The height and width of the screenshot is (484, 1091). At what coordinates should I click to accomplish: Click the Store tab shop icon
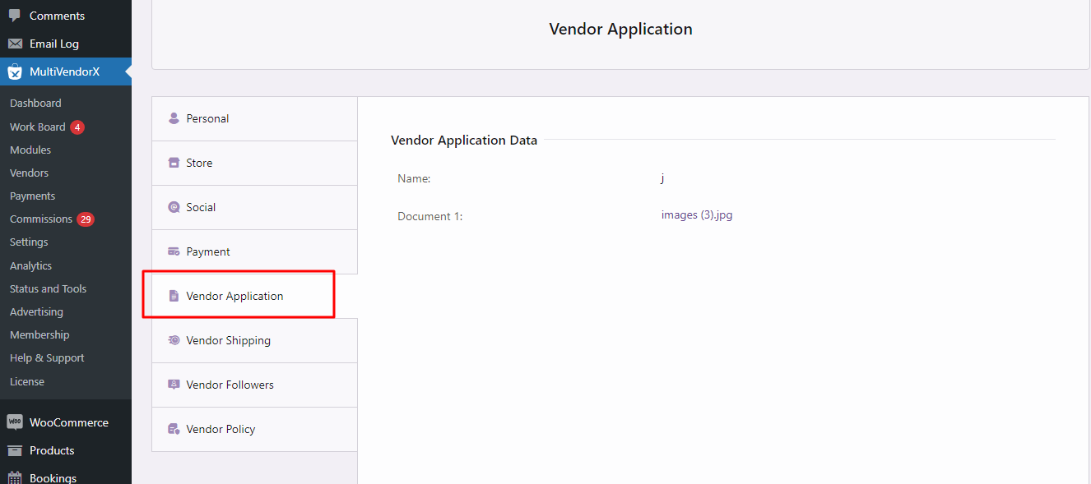pos(174,163)
